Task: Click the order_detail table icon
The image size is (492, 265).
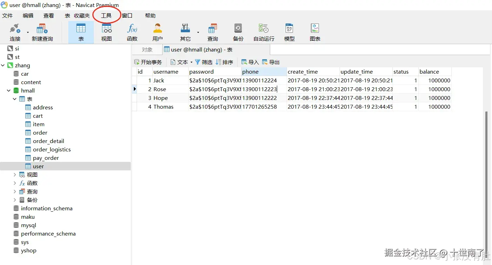Action: 28,141
